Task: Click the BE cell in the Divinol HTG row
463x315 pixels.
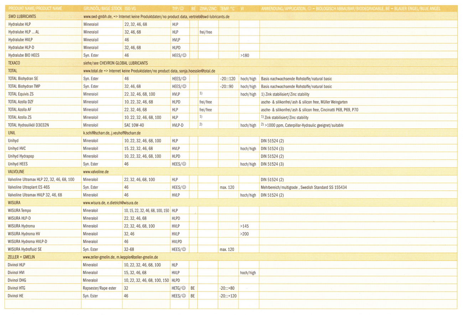Action: (x=193, y=288)
